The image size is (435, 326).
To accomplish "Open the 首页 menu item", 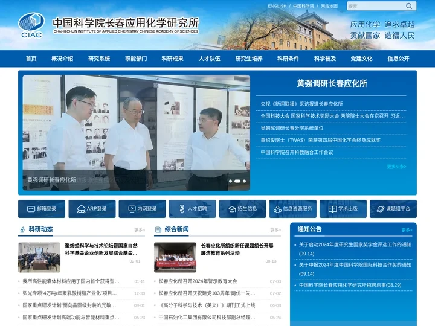I will point(31,59).
